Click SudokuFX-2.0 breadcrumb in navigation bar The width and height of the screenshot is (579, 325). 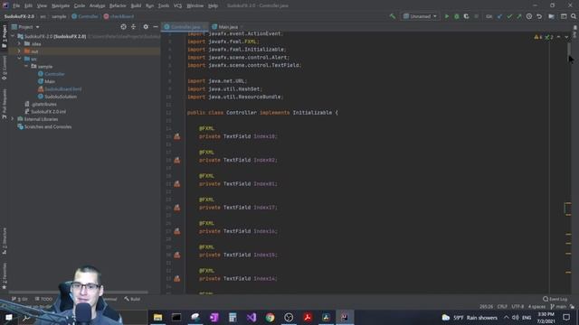19,16
